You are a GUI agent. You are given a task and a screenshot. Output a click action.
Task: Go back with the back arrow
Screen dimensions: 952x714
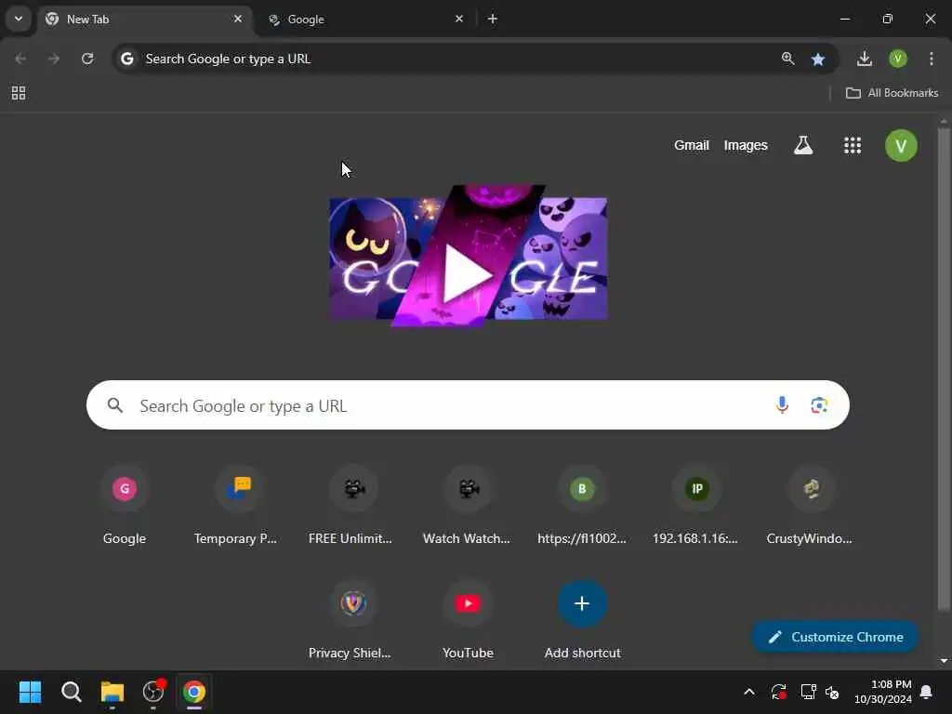pos(20,59)
